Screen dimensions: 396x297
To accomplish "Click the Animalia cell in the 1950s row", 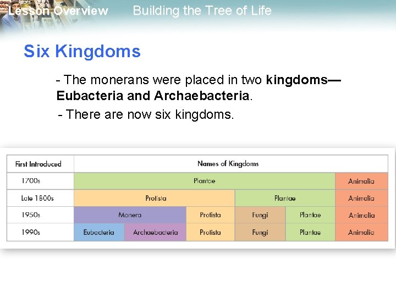I will click(362, 215).
